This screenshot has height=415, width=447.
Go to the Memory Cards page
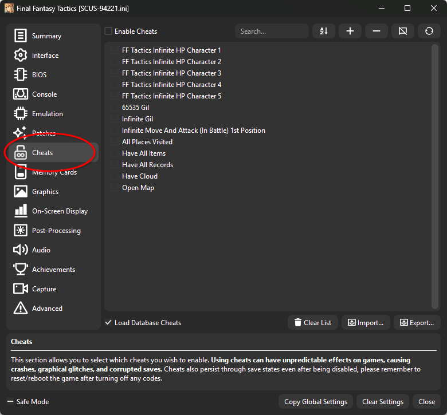click(54, 172)
